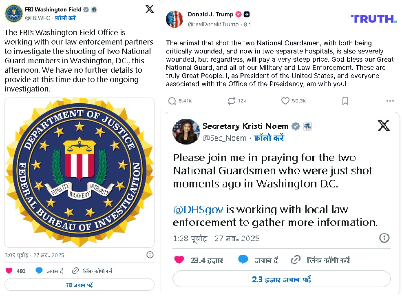Bookmark the Trump Truth post
The image size is (402, 296).
345,101
